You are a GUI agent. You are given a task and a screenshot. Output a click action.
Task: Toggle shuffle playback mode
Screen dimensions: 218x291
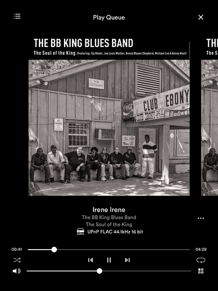click(x=17, y=260)
